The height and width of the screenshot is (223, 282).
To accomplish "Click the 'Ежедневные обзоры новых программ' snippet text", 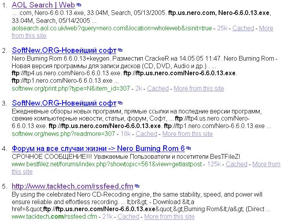I will tap(66, 111).
